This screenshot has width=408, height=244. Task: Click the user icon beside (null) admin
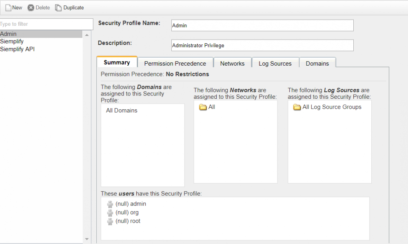(x=110, y=204)
